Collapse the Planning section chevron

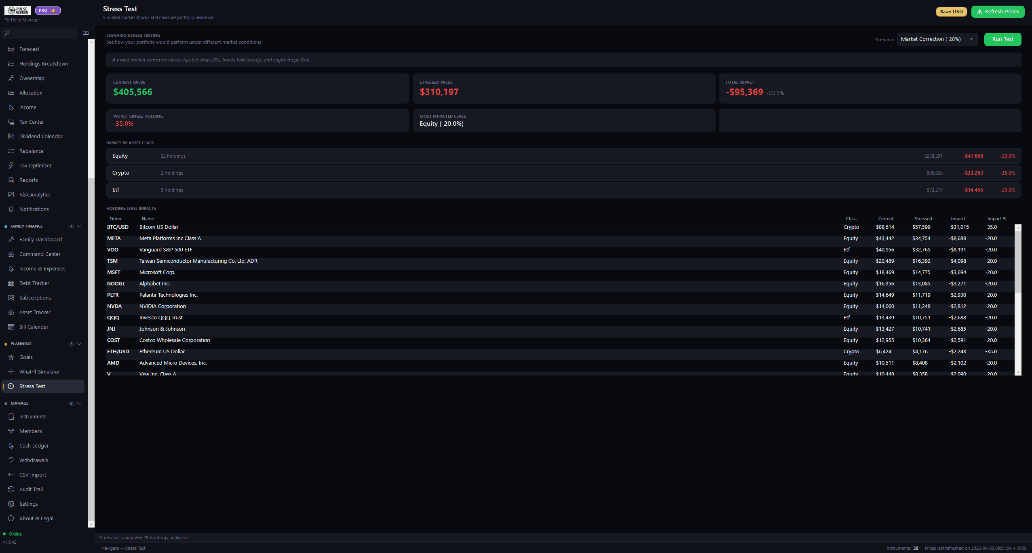pyautogui.click(x=79, y=344)
